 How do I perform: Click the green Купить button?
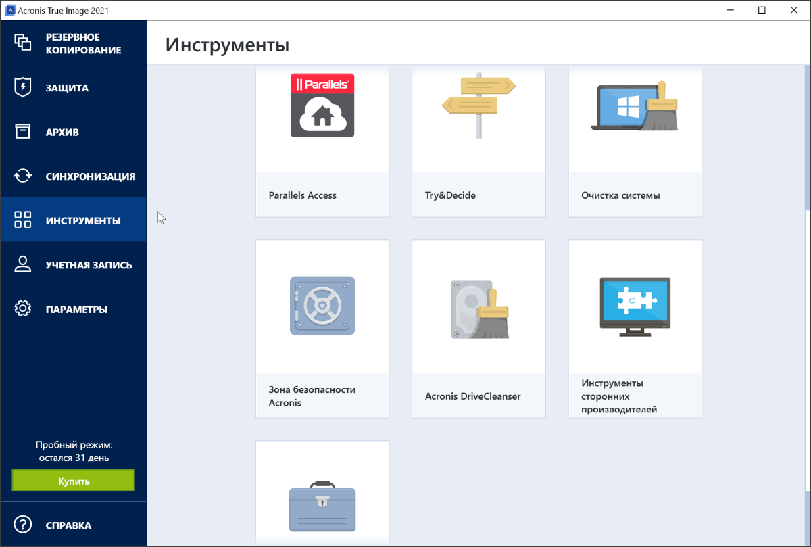pos(73,481)
